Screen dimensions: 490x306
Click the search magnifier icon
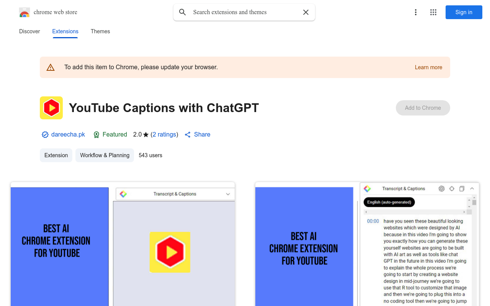[x=183, y=12]
